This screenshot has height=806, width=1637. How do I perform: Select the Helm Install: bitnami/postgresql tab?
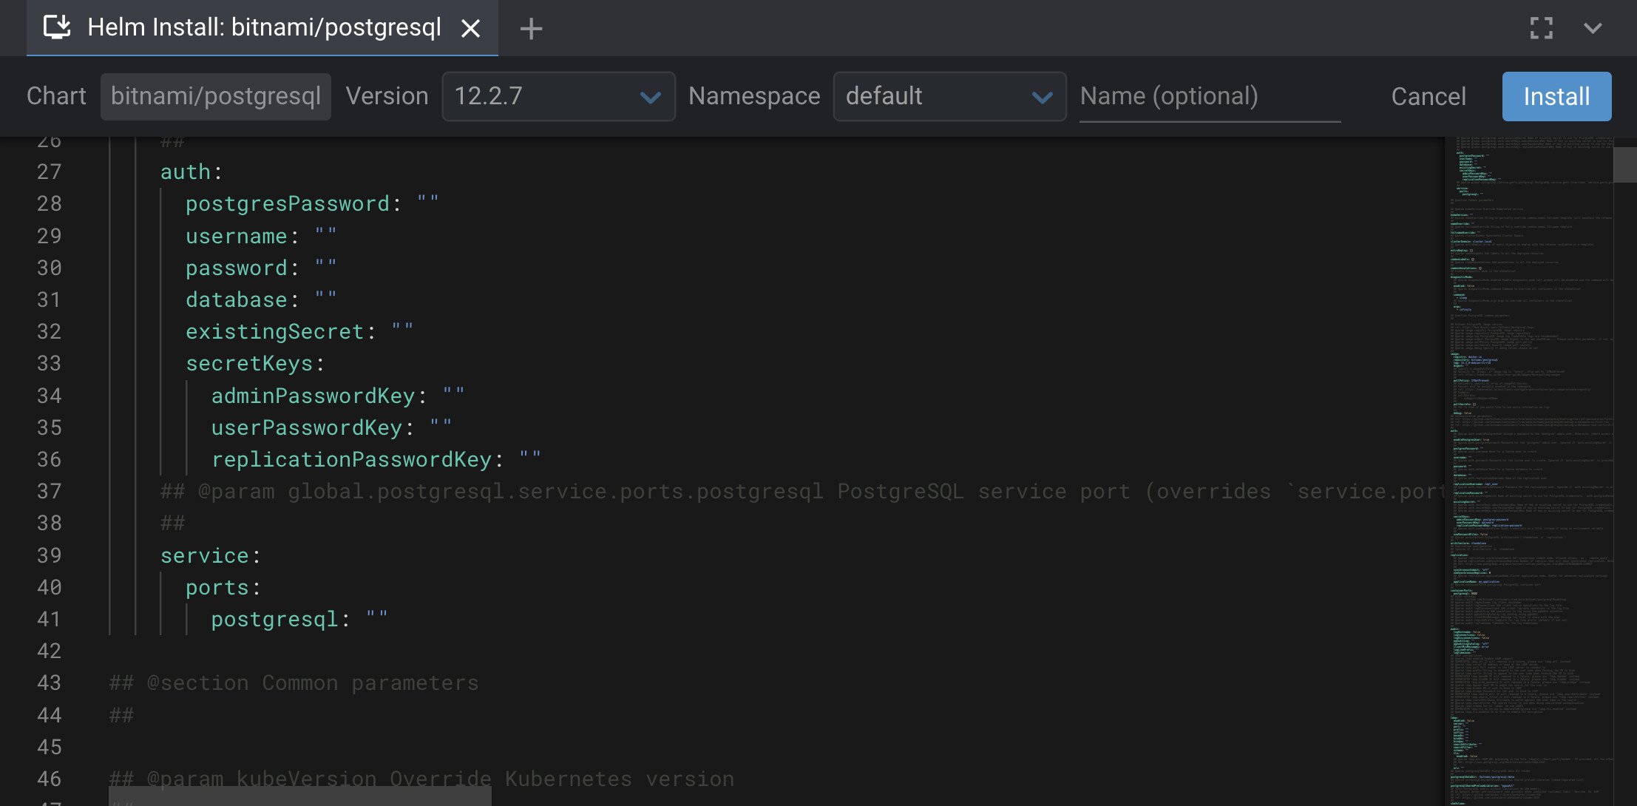264,27
